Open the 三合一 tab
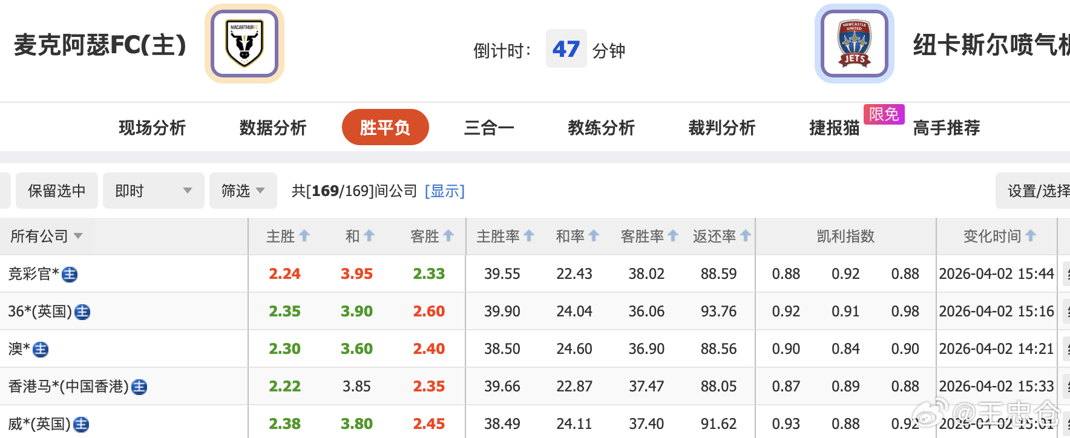This screenshot has height=438, width=1070. pyautogui.click(x=489, y=128)
